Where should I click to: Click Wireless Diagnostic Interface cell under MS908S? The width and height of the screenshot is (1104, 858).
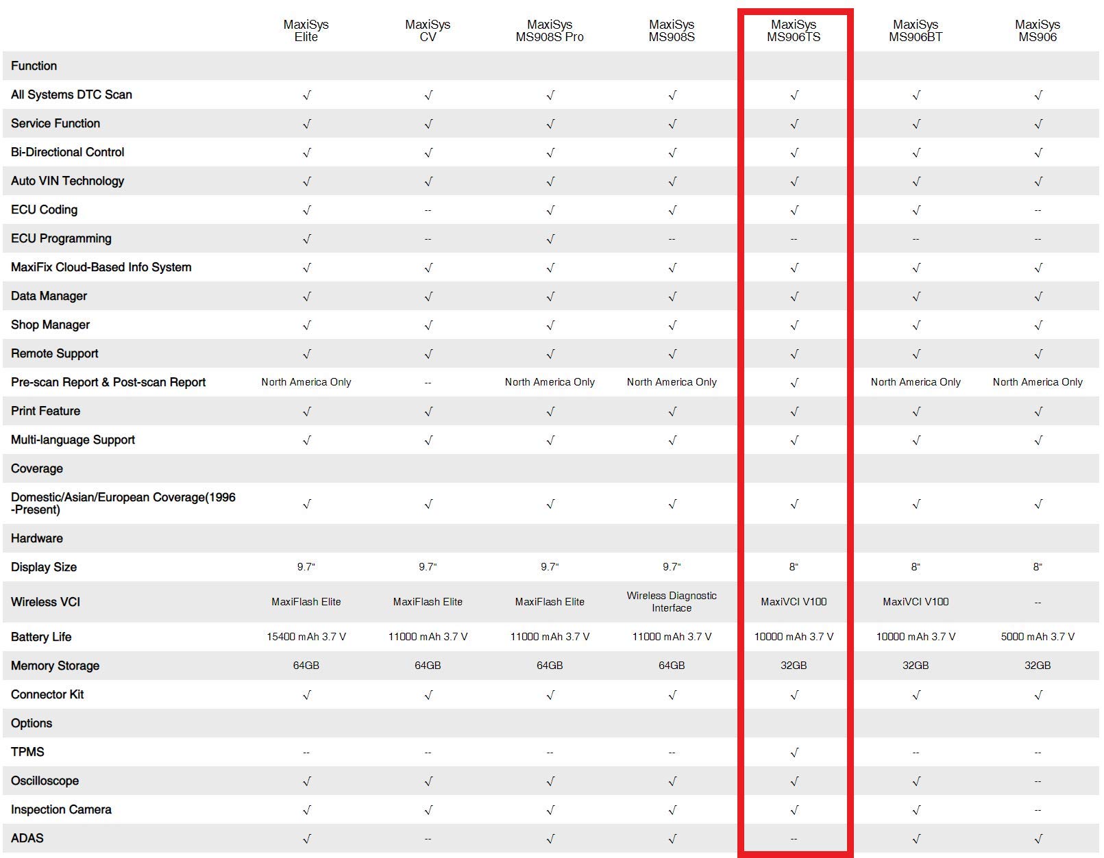672,602
